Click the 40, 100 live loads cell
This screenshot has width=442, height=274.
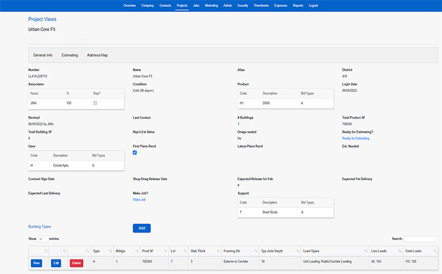[376, 261]
